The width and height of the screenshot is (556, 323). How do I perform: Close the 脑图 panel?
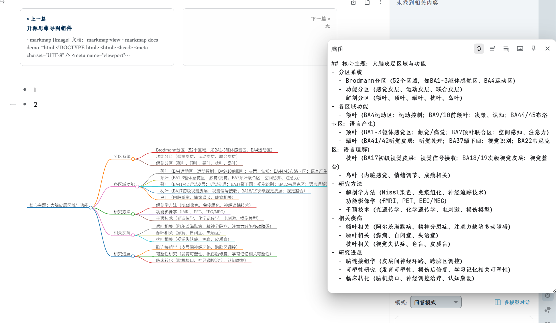(547, 49)
